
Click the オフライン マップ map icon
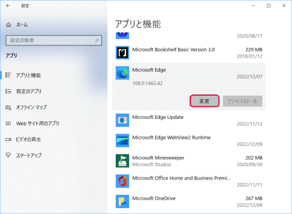click(8, 107)
